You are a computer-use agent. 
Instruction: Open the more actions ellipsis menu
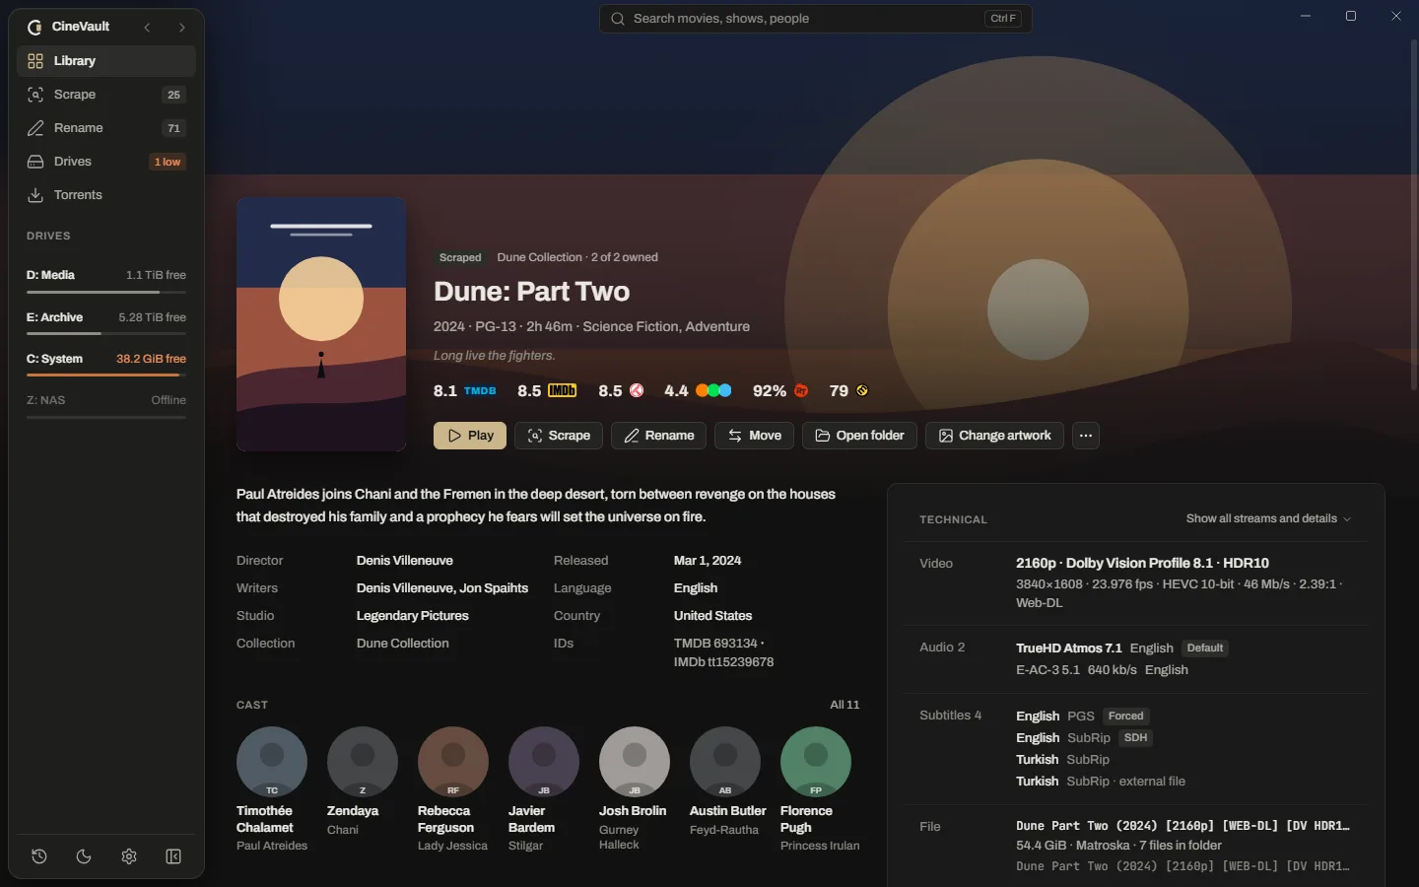(x=1086, y=436)
